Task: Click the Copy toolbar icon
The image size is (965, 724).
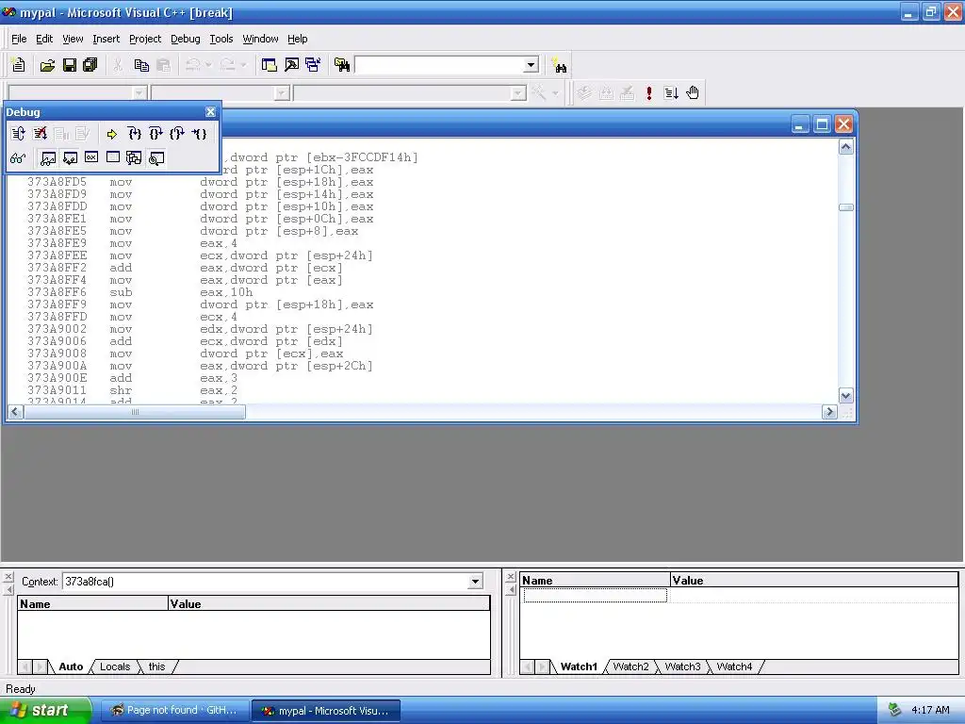Action: pyautogui.click(x=141, y=65)
